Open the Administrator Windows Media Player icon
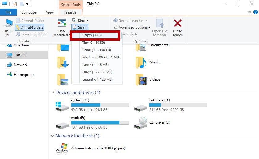Screen dimensions: 259x159 point(62,148)
